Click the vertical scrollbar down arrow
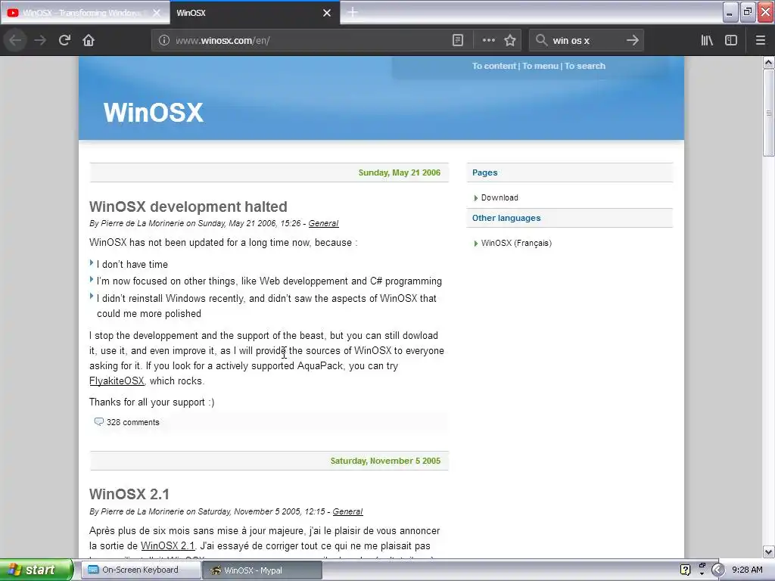The width and height of the screenshot is (775, 581). point(768,551)
